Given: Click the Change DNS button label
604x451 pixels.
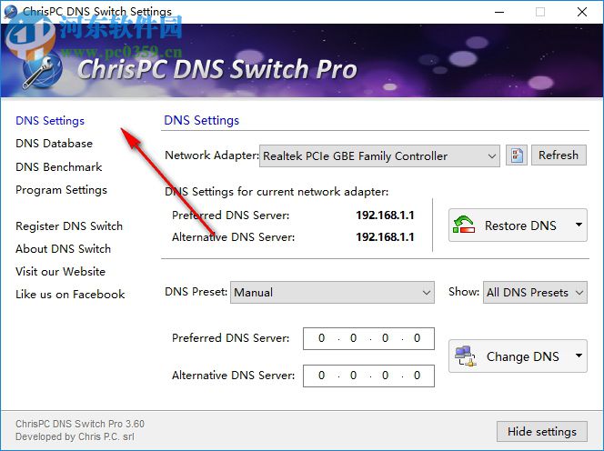Looking at the screenshot, I should (523, 356).
